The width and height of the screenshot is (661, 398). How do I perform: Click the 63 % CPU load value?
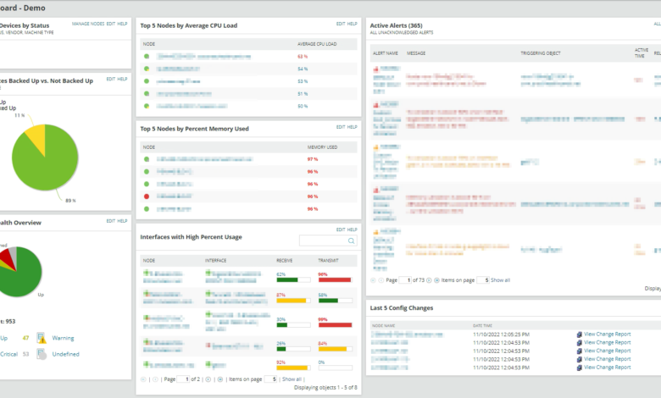click(303, 56)
